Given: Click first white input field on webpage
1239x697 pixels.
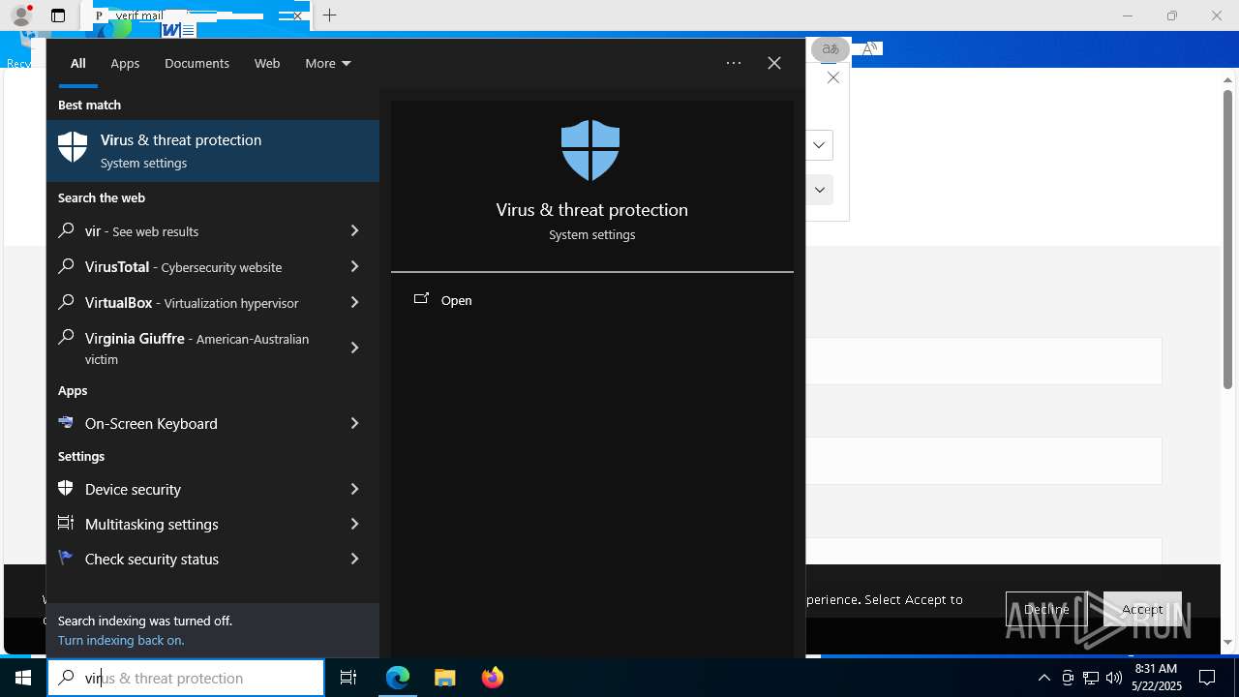Looking at the screenshot, I should pos(983,361).
